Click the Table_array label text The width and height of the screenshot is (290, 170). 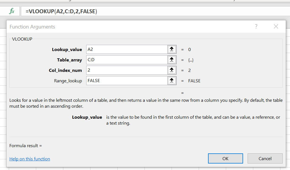click(x=69, y=60)
